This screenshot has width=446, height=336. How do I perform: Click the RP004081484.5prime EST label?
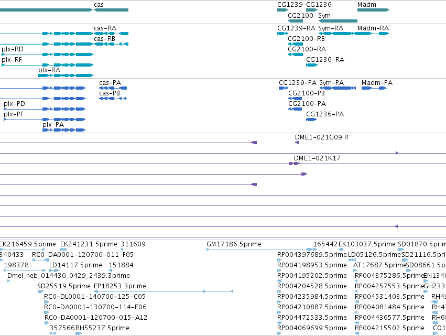[x=389, y=307]
